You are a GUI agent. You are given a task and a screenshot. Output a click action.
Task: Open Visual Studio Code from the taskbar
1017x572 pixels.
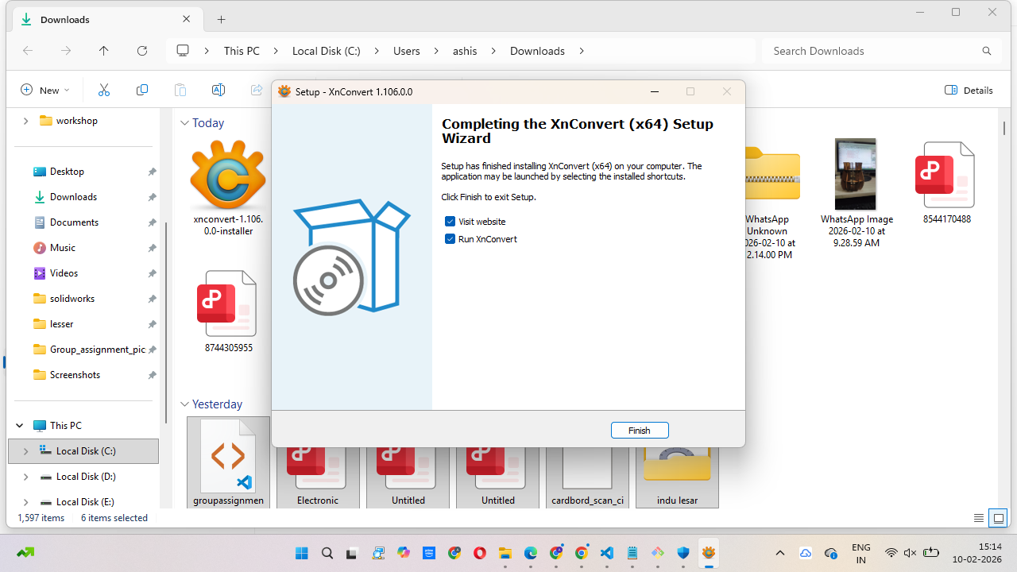tap(607, 553)
